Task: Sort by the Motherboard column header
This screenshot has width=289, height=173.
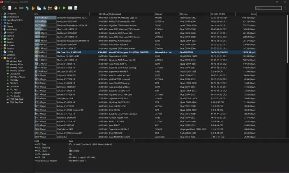Action: 132,14
